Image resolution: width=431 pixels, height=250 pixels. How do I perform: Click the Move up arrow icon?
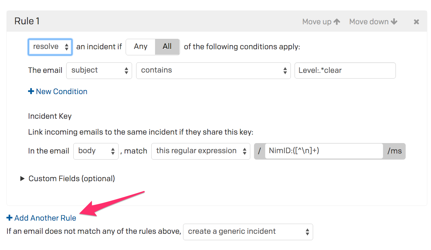337,22
